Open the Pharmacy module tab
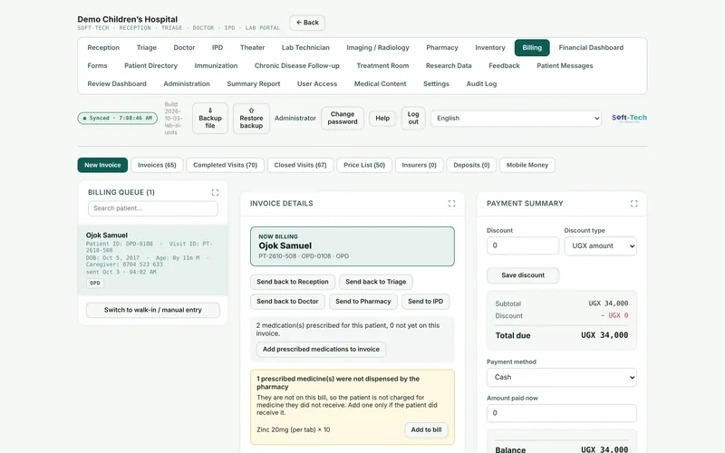725x453 pixels. click(x=442, y=48)
